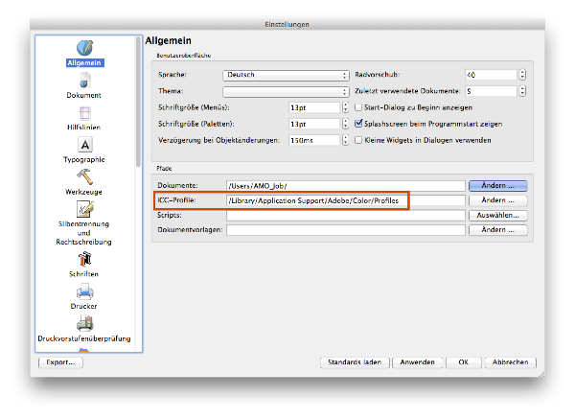This screenshot has height=419, width=575.
Task: Open the Druckvorstufenüberprüfung icon
Action: pyautogui.click(x=84, y=323)
